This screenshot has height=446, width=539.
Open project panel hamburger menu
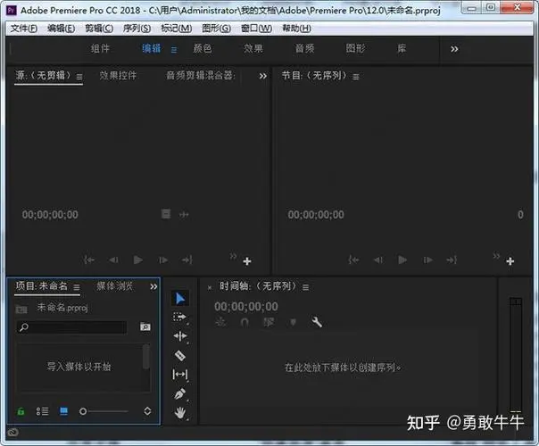point(77,287)
